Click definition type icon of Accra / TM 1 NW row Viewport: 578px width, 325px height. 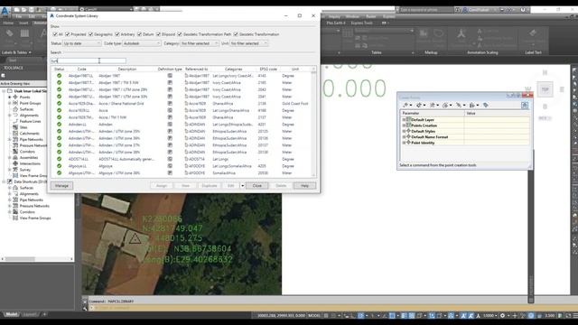coord(170,117)
